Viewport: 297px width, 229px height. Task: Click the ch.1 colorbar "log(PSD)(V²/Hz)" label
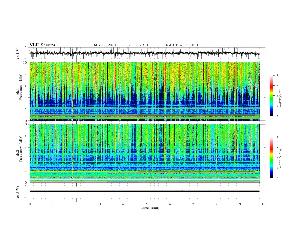click(281, 98)
